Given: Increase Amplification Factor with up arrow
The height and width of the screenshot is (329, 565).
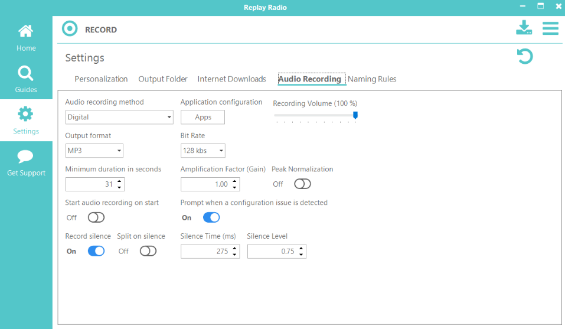Looking at the screenshot, I should (234, 181).
